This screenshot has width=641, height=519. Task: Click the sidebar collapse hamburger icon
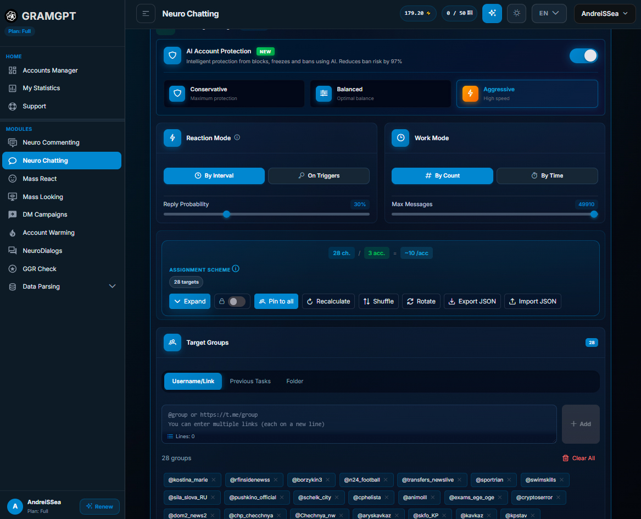[146, 14]
